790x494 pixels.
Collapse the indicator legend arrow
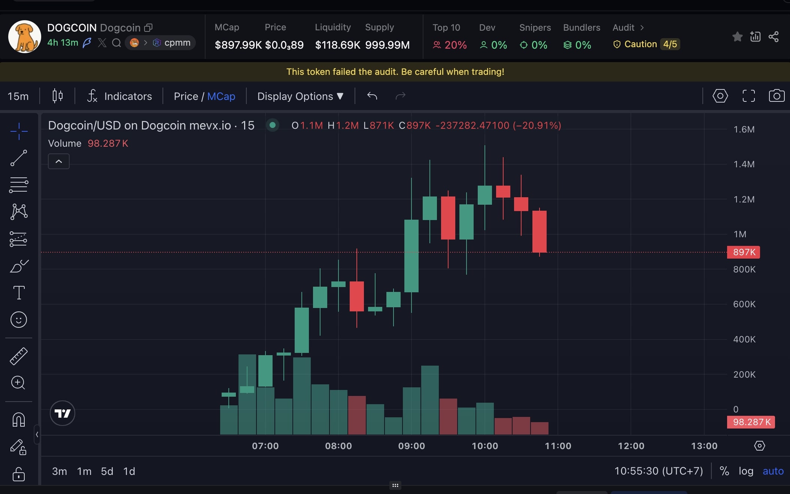[x=59, y=161]
